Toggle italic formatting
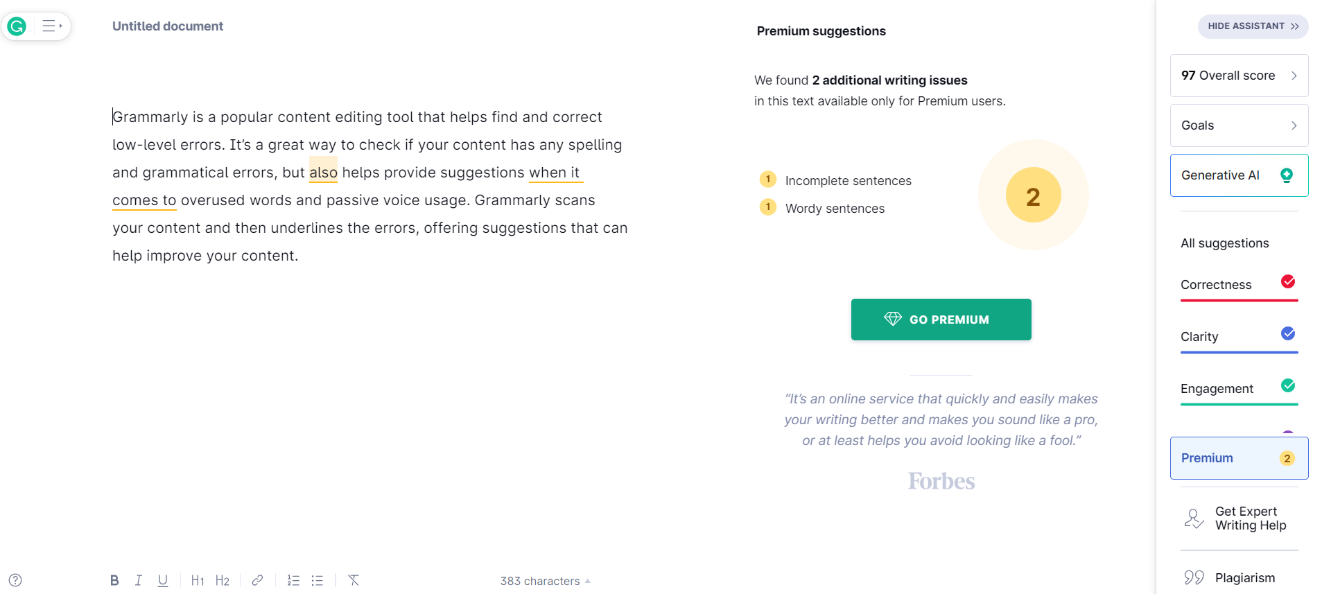 tap(139, 580)
